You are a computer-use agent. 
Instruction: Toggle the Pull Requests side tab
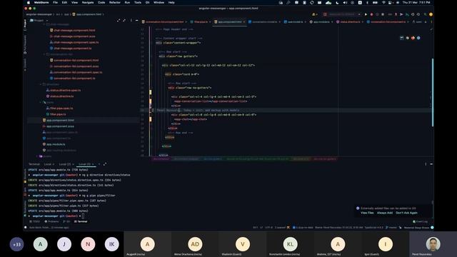(25, 44)
